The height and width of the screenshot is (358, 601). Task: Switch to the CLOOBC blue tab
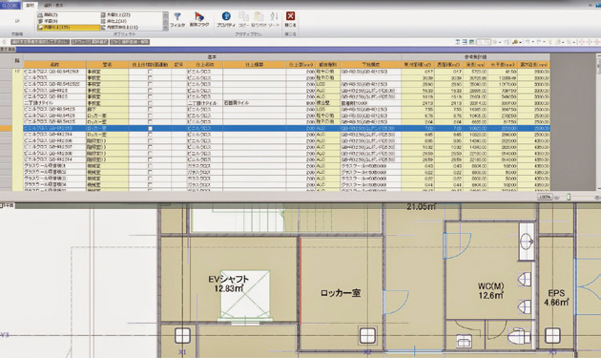pos(10,6)
